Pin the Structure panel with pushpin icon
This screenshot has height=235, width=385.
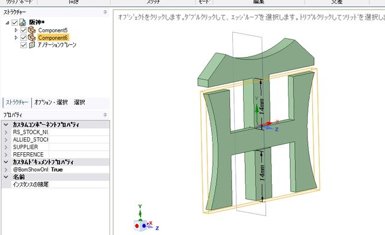click(x=105, y=12)
